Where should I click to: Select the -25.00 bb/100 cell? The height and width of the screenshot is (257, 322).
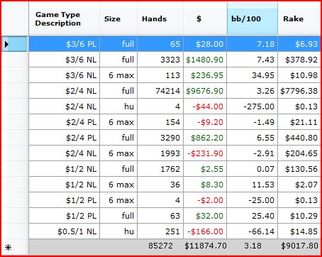[252, 200]
